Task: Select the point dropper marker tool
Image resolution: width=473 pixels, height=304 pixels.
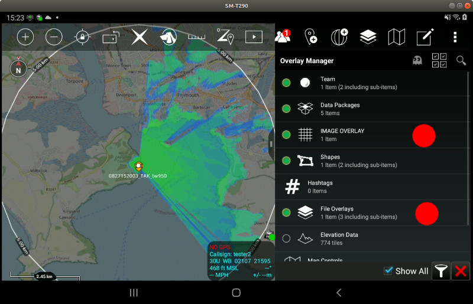Action: [311, 37]
